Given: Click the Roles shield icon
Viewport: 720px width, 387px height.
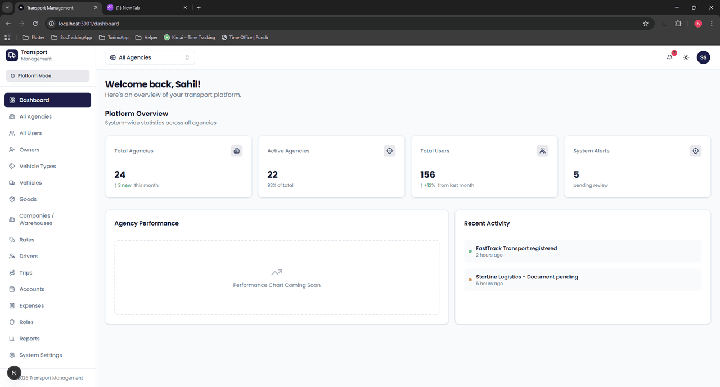Looking at the screenshot, I should (x=12, y=322).
